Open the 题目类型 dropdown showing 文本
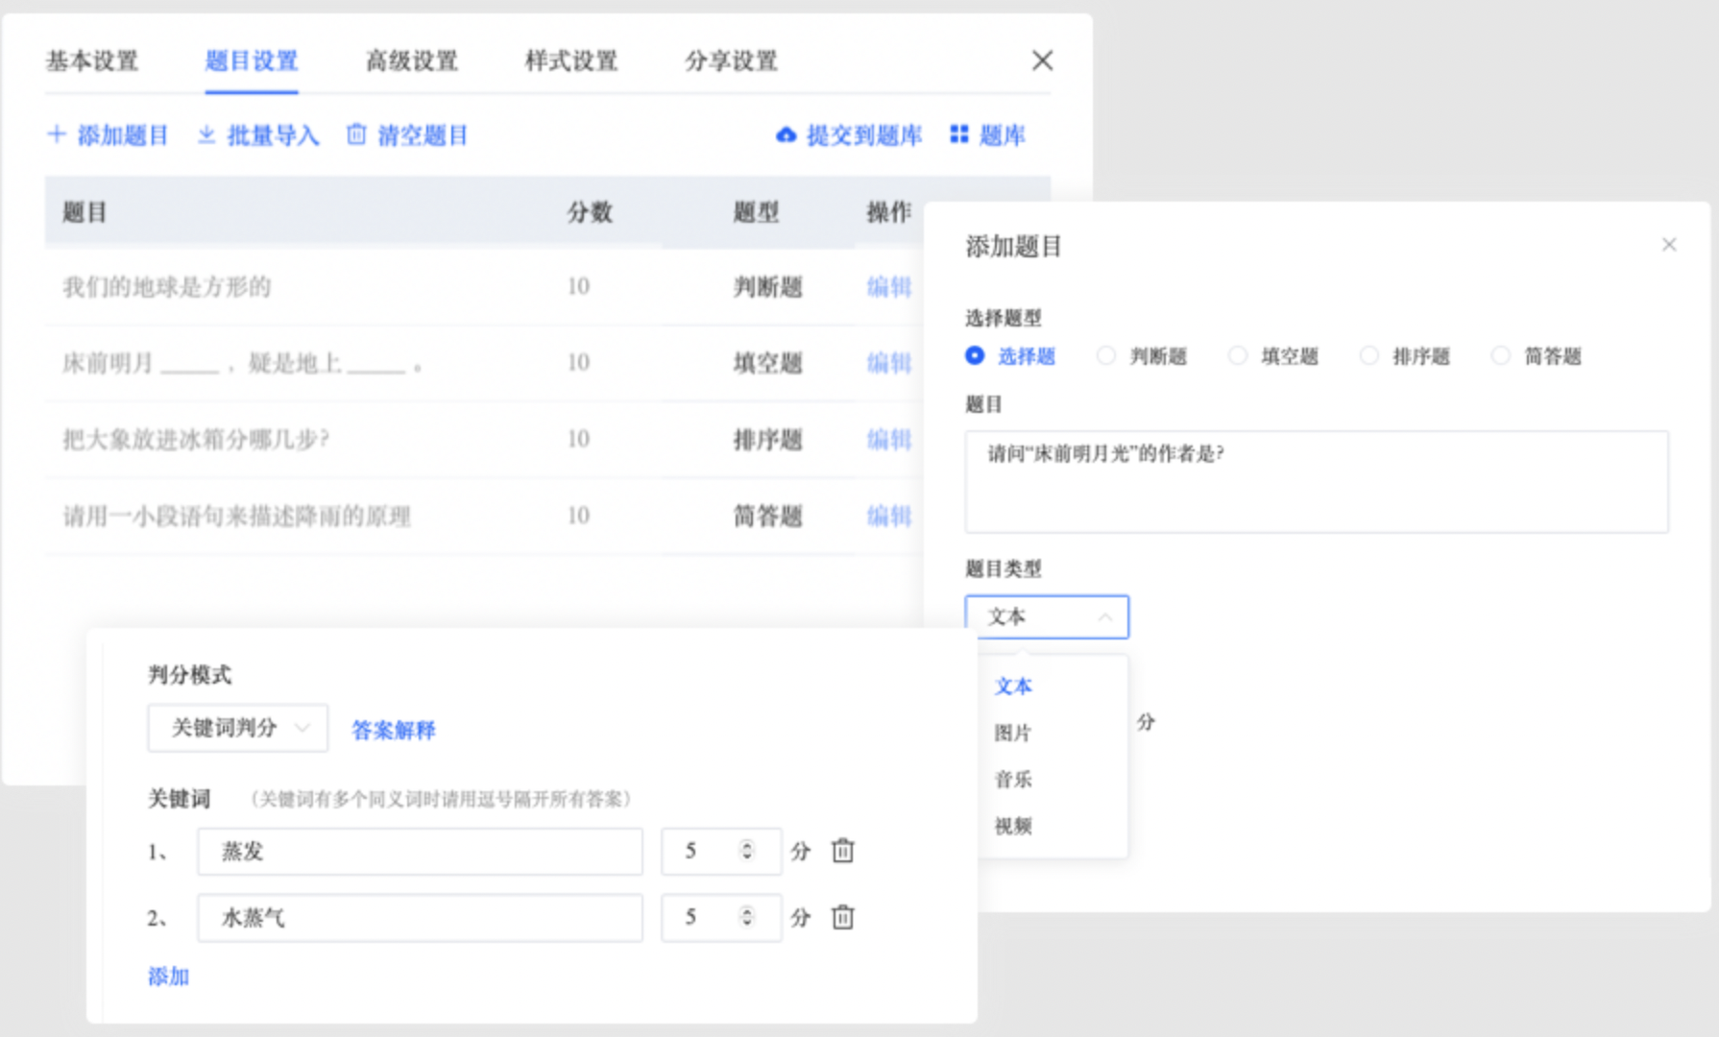This screenshot has width=1719, height=1037. click(1047, 616)
